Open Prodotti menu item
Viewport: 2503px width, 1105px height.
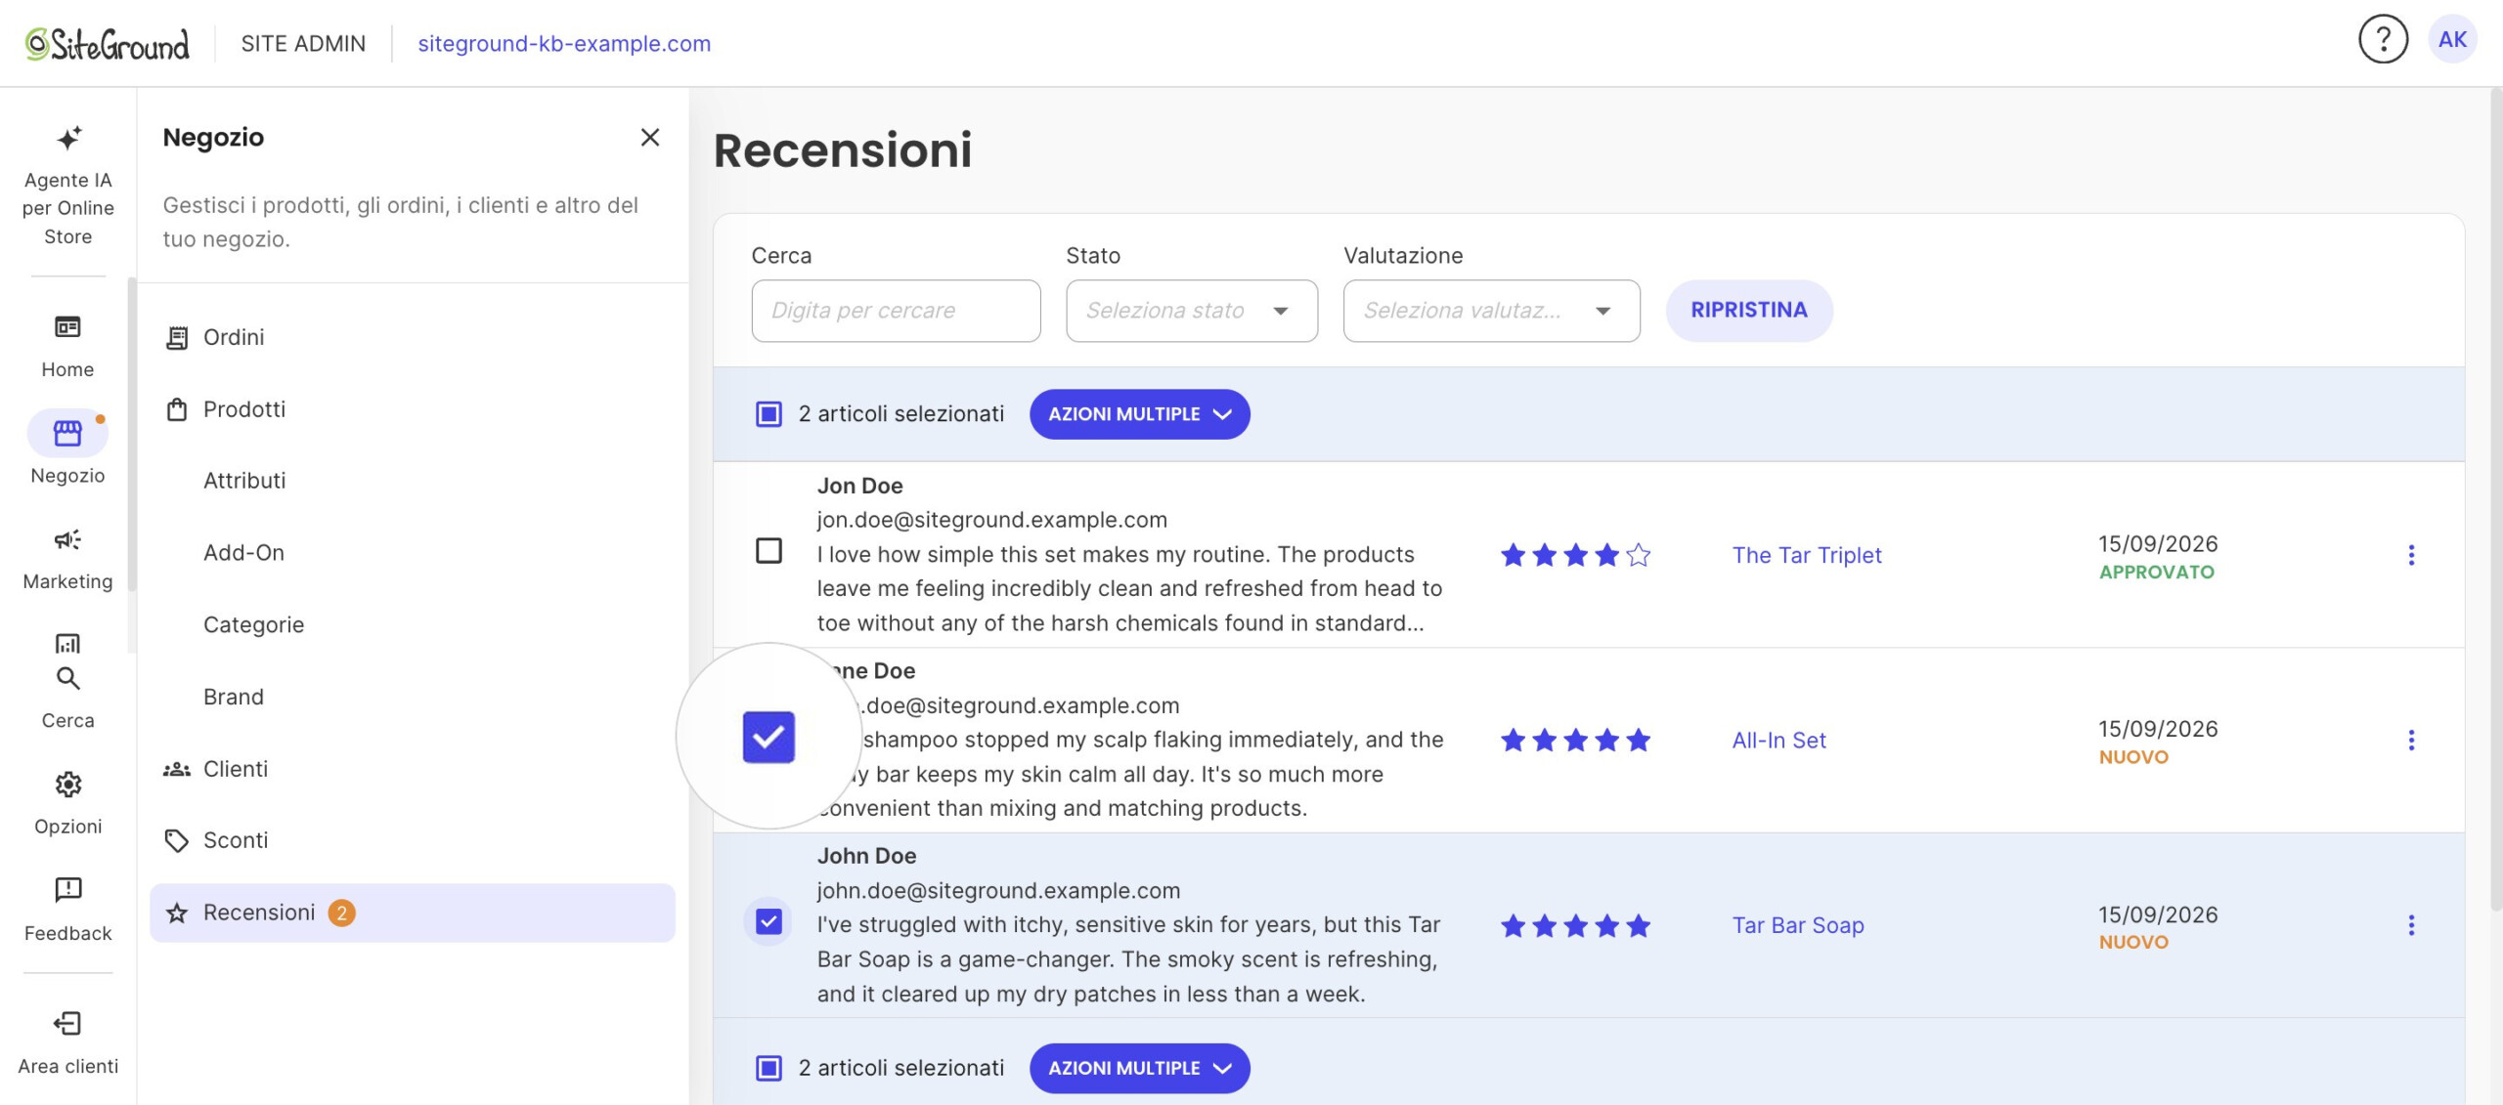point(412,409)
